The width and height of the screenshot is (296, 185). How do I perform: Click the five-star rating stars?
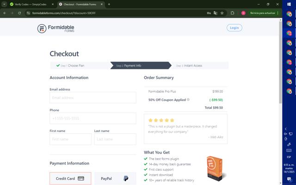(x=161, y=120)
